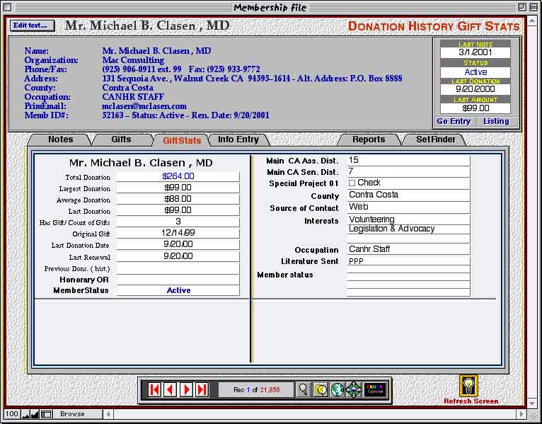The width and height of the screenshot is (542, 424).
Task: Go to the previous record
Action: pyautogui.click(x=170, y=389)
